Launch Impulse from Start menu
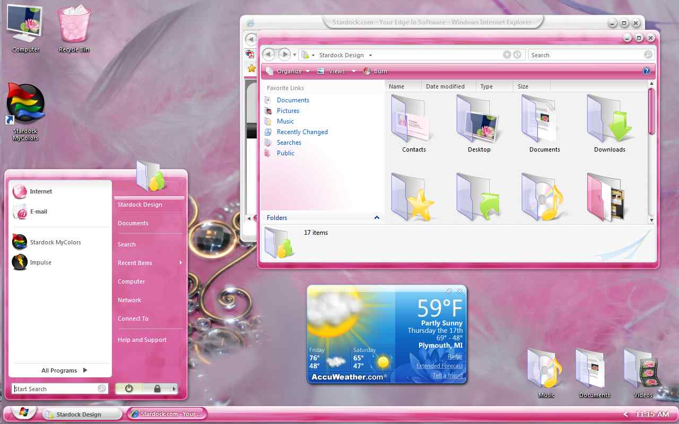The height and width of the screenshot is (424, 679). (x=33, y=262)
